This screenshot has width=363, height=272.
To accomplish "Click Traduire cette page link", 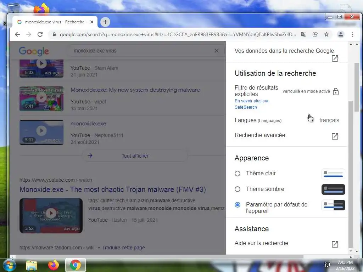I will (x=123, y=248).
